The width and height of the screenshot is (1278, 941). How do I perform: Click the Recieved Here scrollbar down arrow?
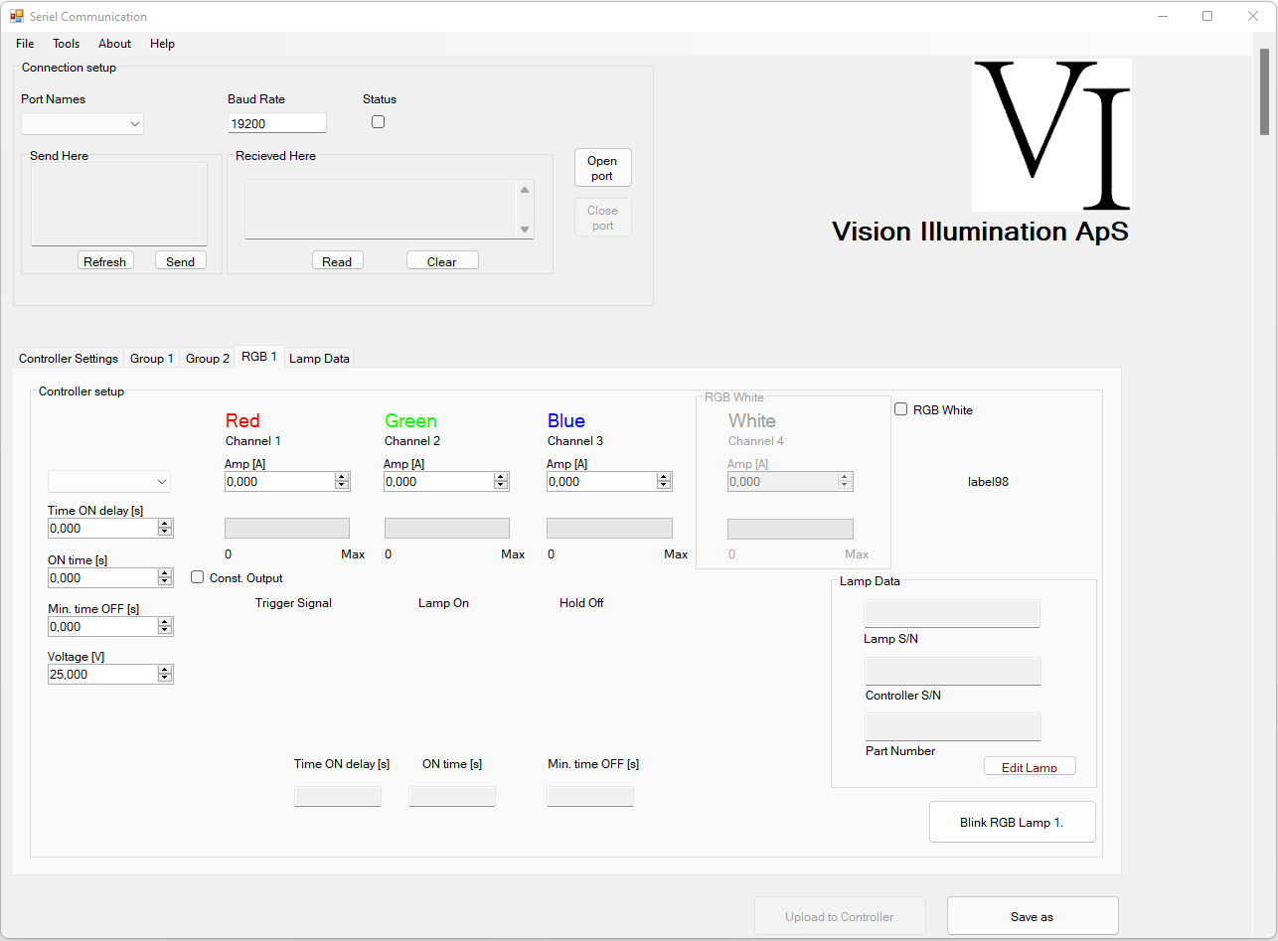525,230
